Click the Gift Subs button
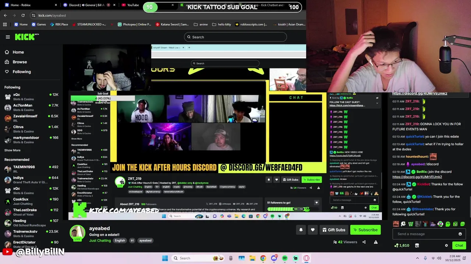471x264 pixels. pos(334,230)
